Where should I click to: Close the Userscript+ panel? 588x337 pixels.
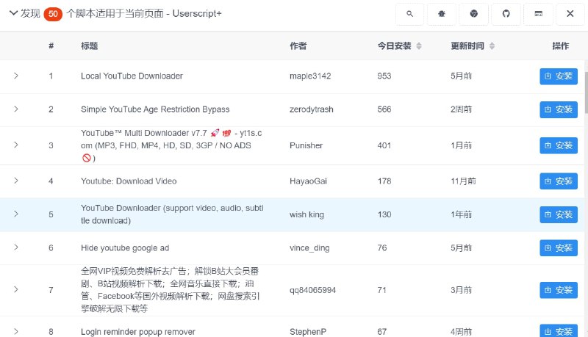click(570, 14)
